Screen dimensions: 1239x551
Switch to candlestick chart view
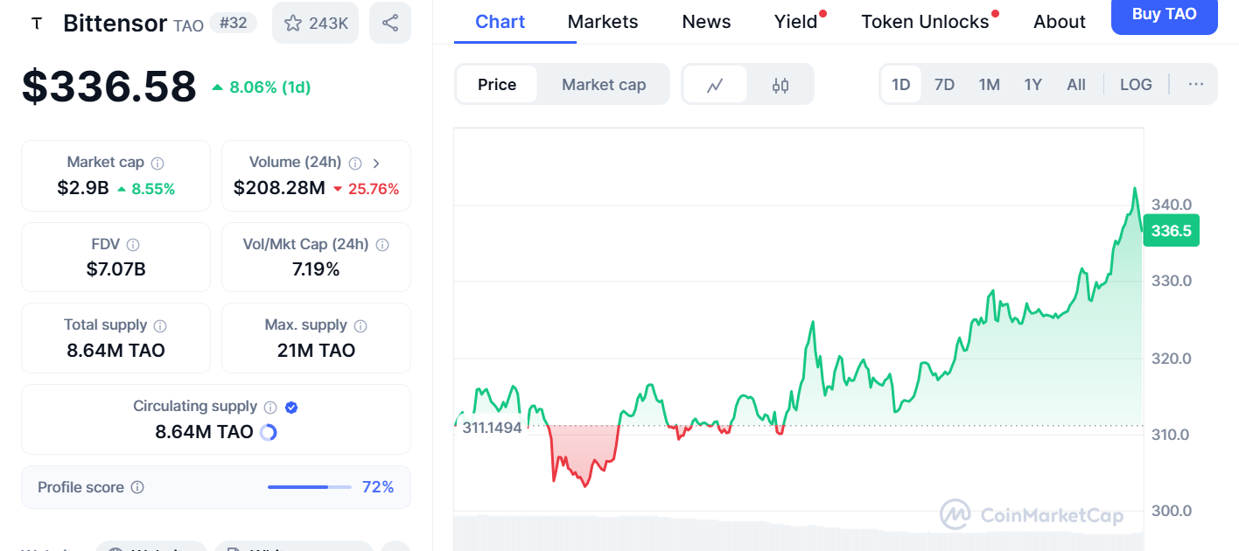point(780,85)
